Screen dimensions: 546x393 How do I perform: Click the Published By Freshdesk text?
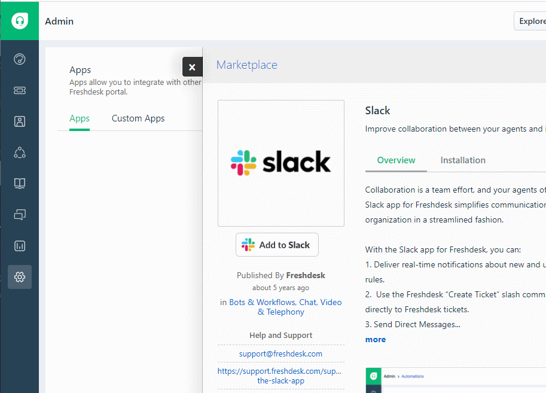click(x=281, y=275)
